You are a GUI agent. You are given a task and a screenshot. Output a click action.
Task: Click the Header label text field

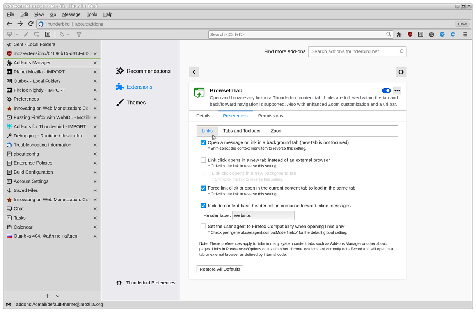263,215
